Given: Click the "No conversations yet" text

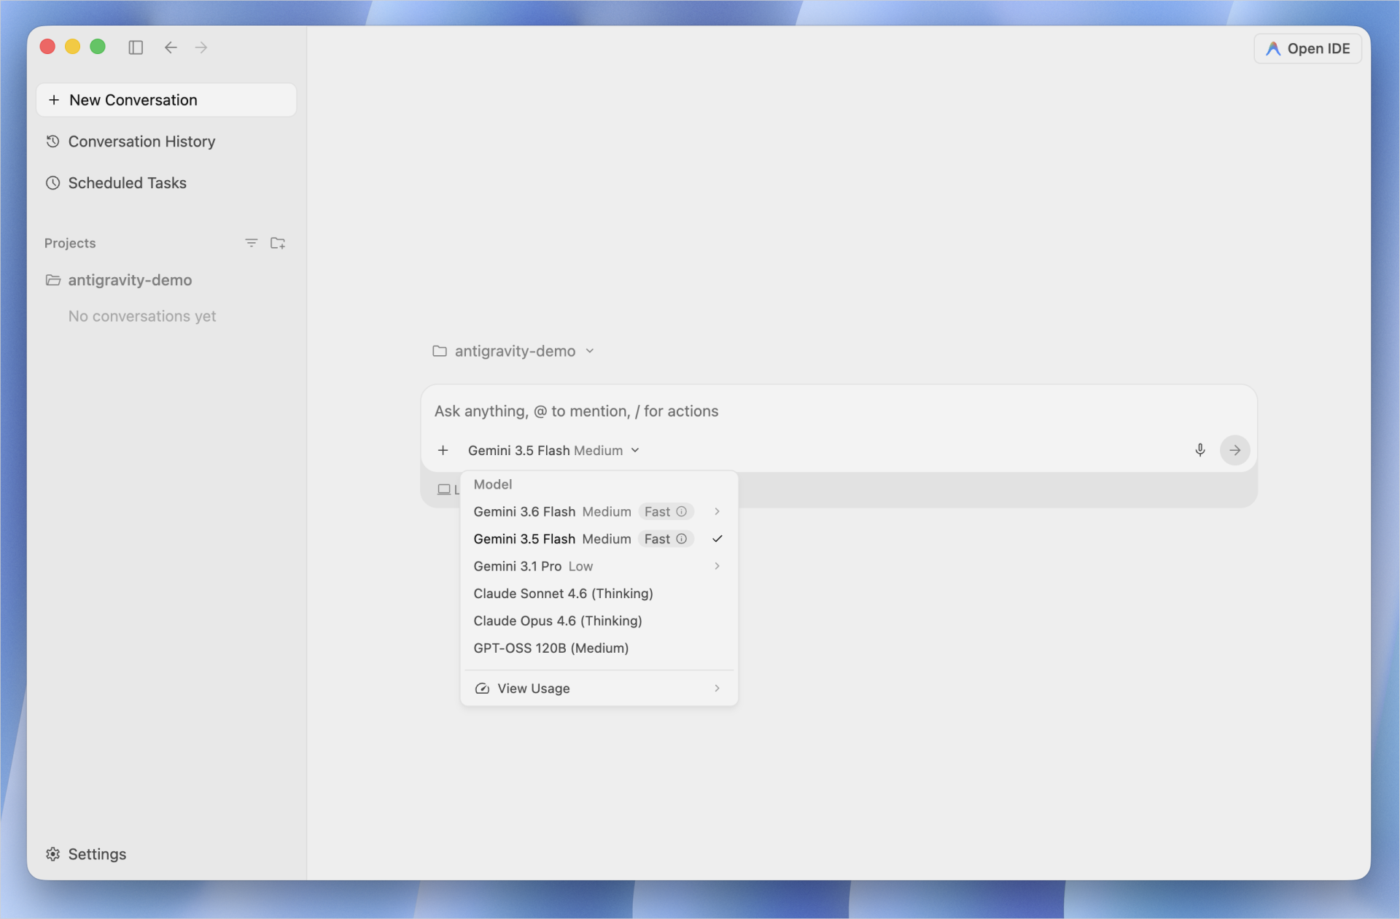Looking at the screenshot, I should coord(142,317).
